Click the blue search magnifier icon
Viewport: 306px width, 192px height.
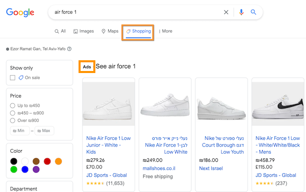(253, 12)
